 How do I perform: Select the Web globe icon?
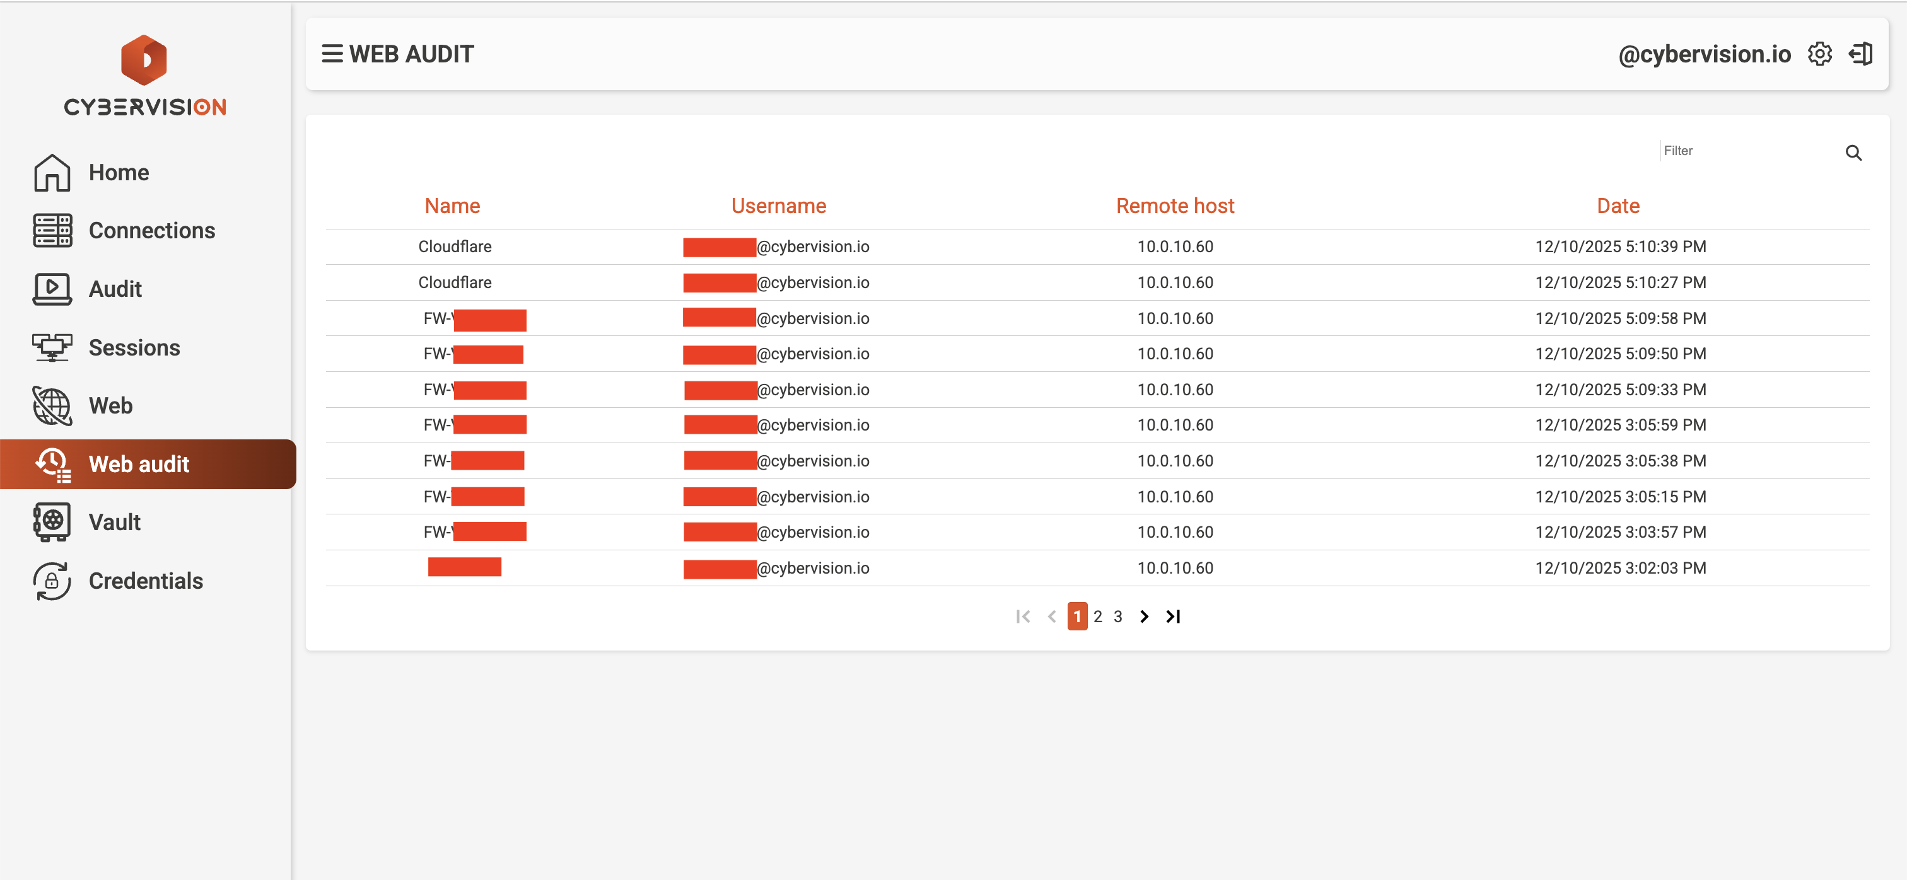tap(51, 405)
